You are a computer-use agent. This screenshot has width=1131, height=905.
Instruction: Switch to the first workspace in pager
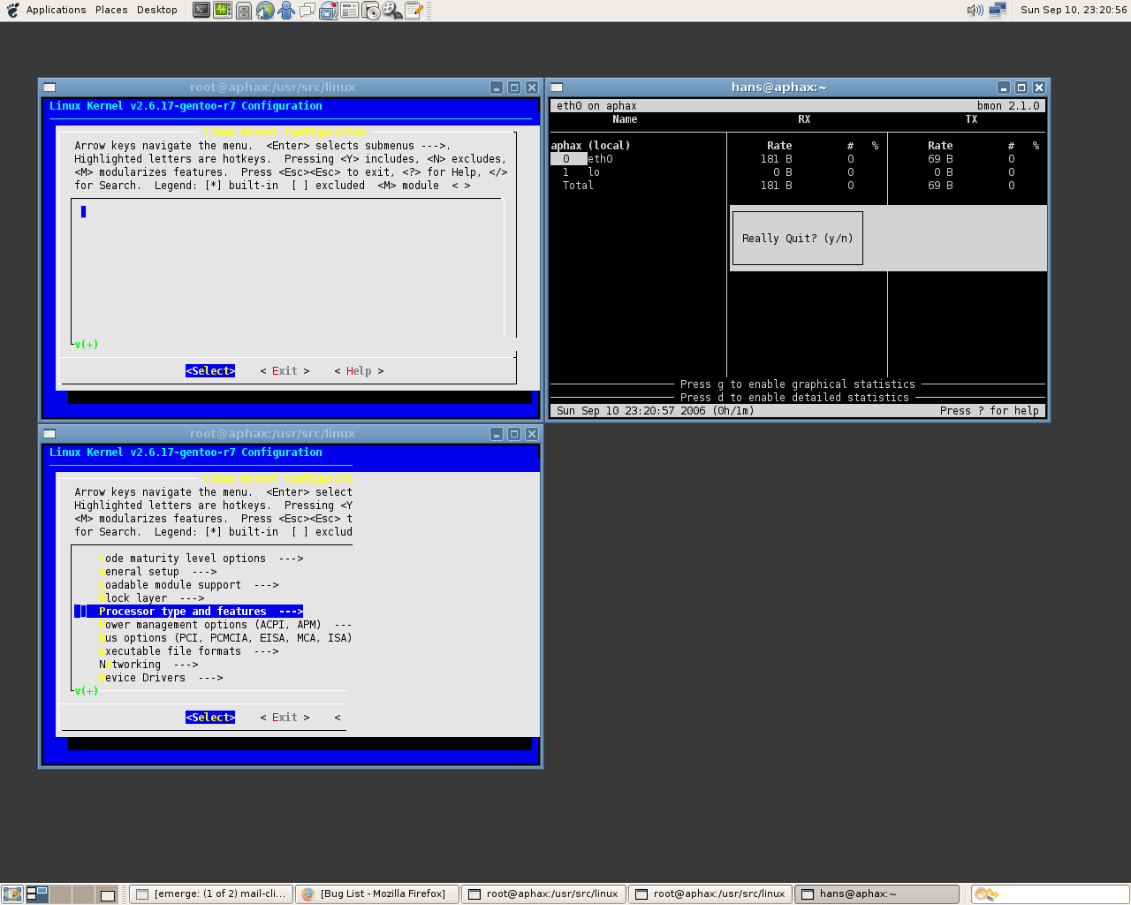(37, 894)
